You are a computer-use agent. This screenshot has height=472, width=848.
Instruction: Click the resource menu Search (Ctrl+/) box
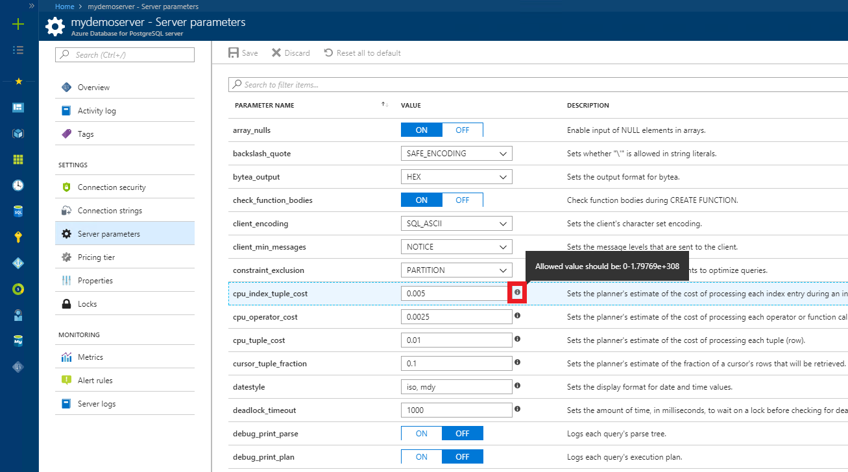[x=125, y=55]
